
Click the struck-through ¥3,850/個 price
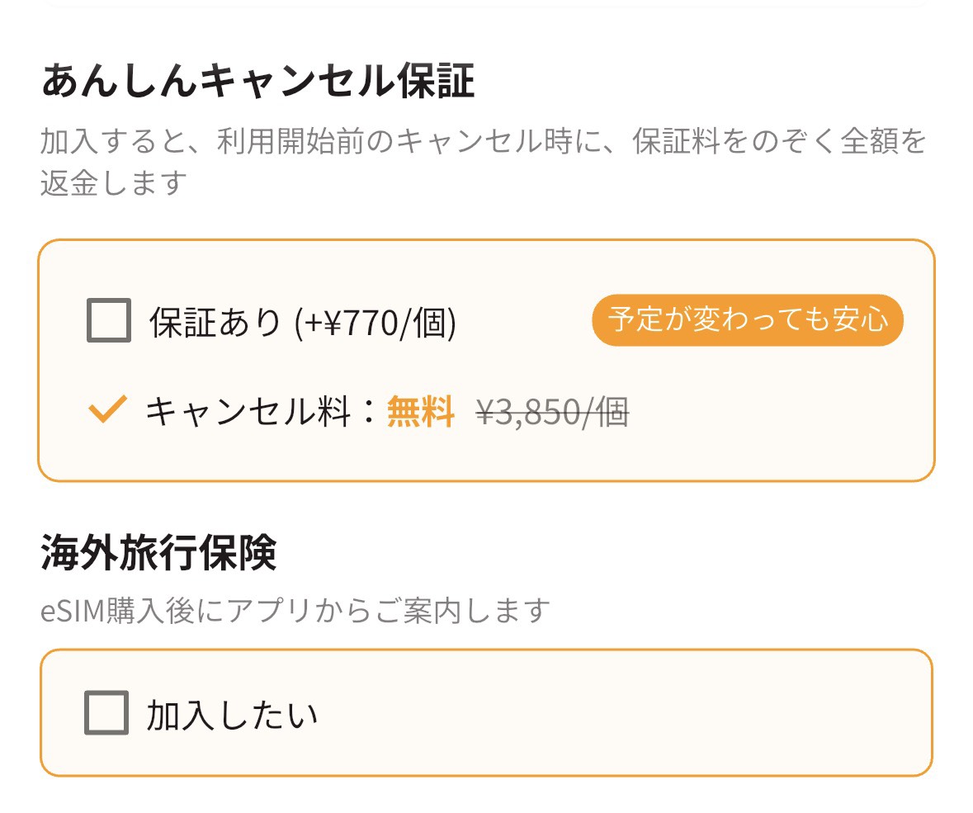552,412
